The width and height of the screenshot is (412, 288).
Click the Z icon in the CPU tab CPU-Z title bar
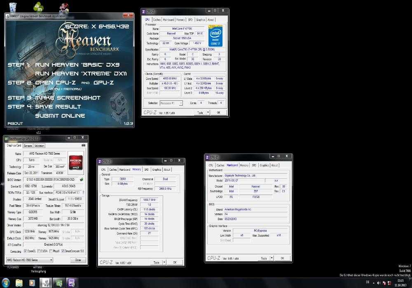tap(143, 12)
